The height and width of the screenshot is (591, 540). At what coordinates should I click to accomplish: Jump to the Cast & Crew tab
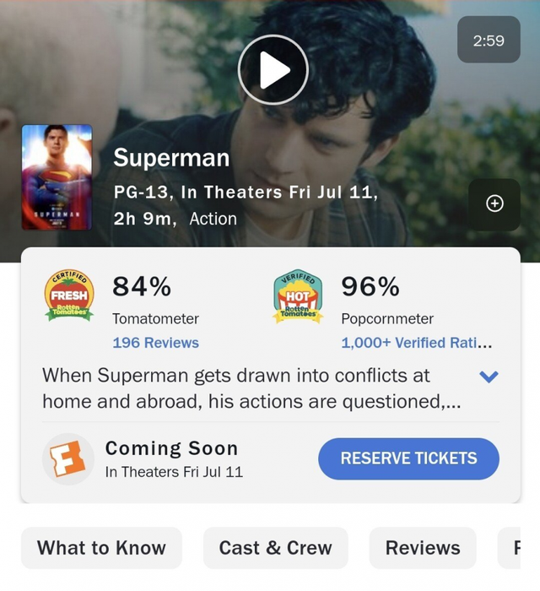(x=275, y=548)
